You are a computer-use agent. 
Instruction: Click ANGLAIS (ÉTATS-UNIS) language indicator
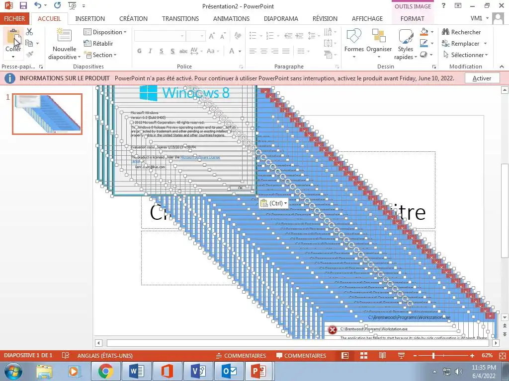(x=105, y=355)
